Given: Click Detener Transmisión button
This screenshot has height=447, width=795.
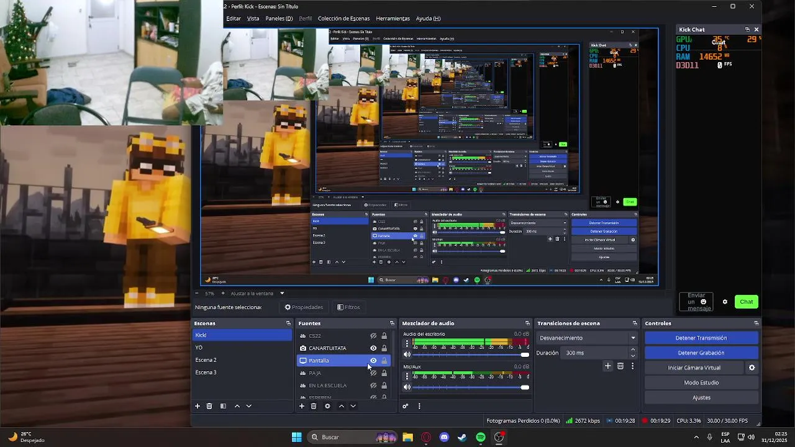Looking at the screenshot, I should click(x=701, y=338).
